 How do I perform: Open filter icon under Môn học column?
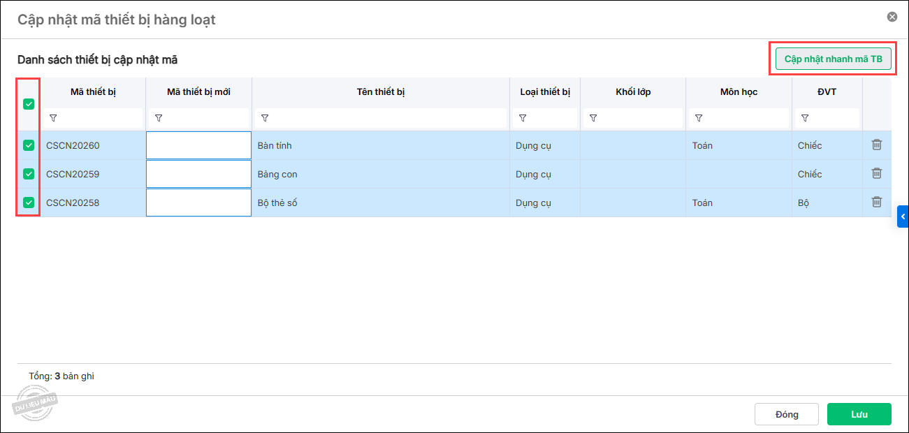(x=699, y=118)
